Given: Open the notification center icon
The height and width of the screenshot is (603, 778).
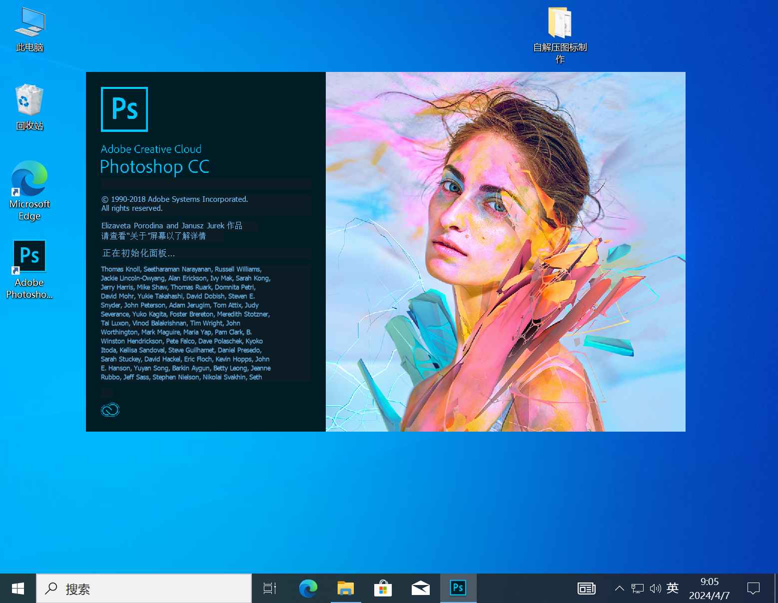Looking at the screenshot, I should [753, 589].
